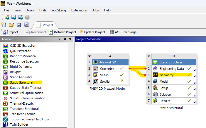Open the Units menu
Image resolution: width=206 pixels, height=128 pixels.
43,10
